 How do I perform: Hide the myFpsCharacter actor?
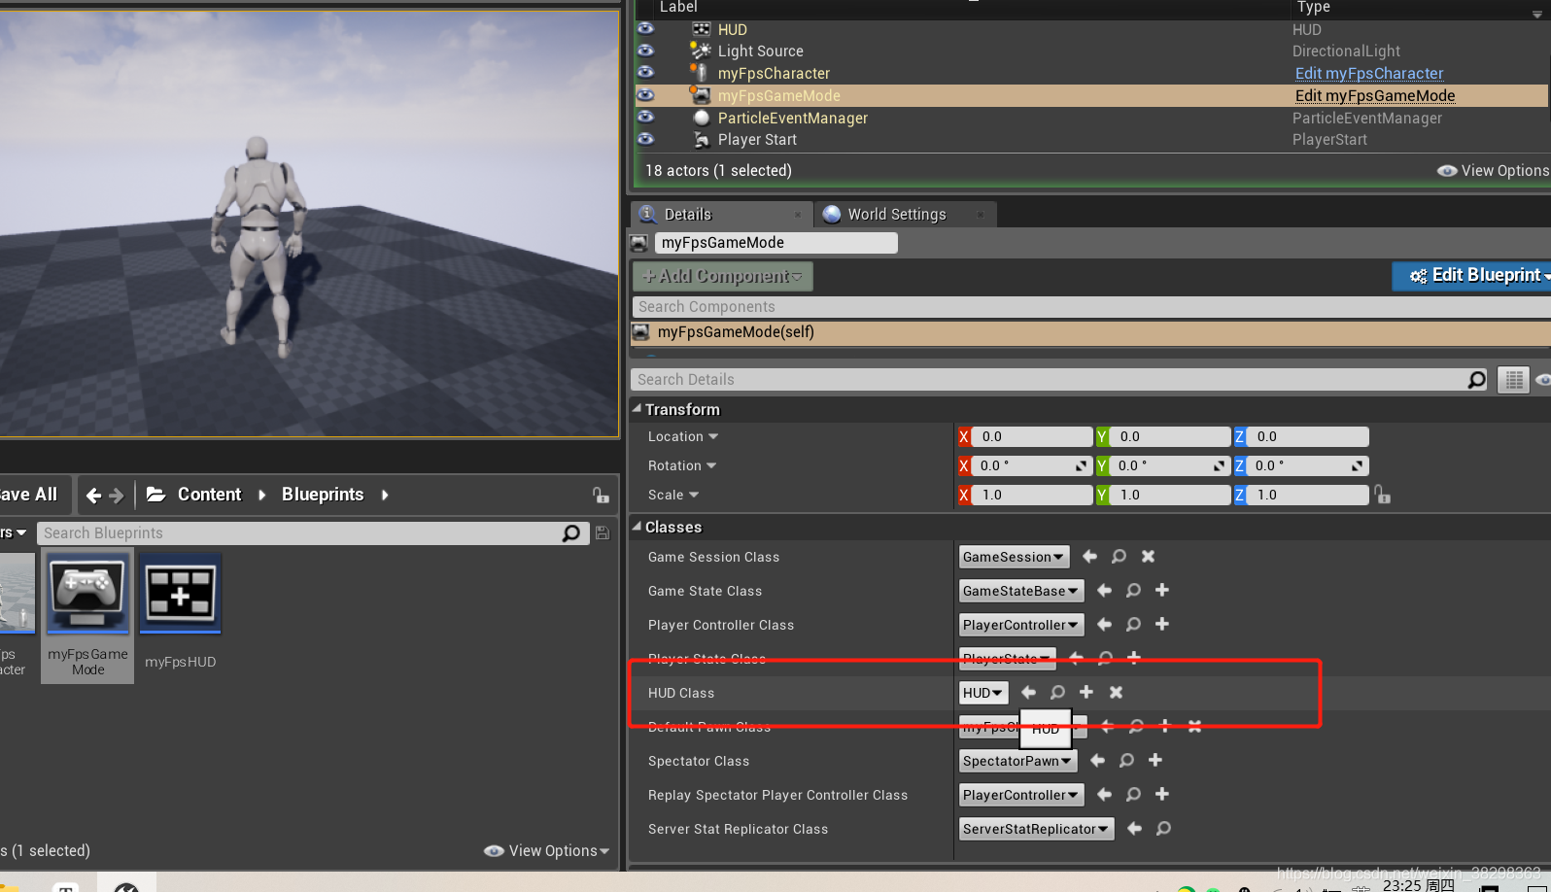point(645,73)
